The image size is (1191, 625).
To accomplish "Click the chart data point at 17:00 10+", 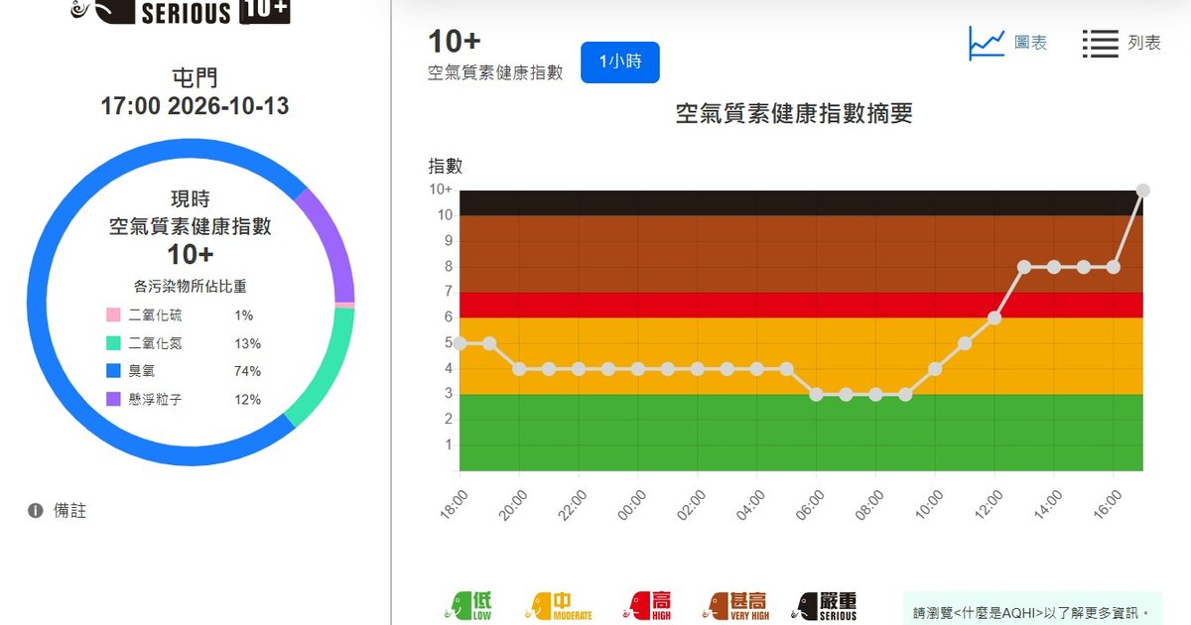I will (1142, 190).
